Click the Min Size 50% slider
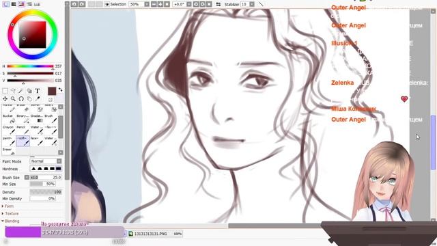The height and width of the screenshot is (246, 437). coord(42,184)
